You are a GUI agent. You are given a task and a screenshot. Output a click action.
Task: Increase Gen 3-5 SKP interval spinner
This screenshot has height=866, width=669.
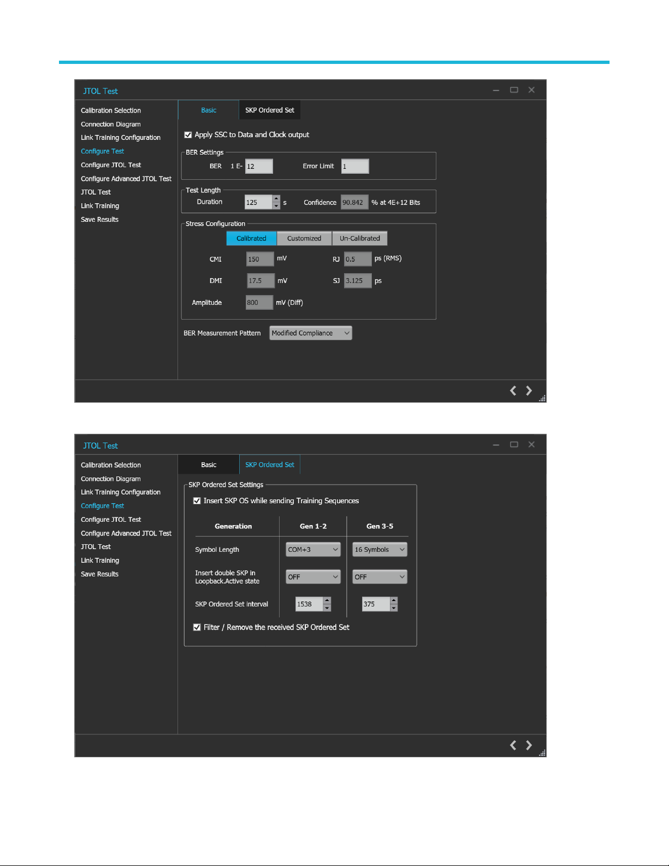tap(394, 600)
